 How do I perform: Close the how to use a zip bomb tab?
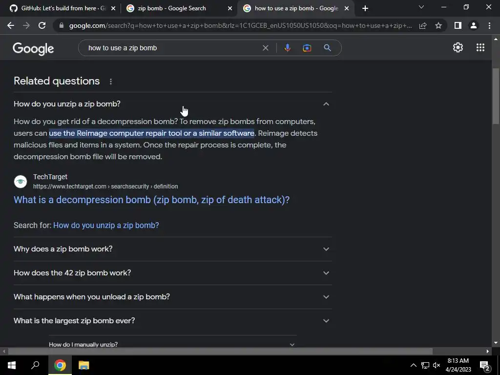point(347,9)
